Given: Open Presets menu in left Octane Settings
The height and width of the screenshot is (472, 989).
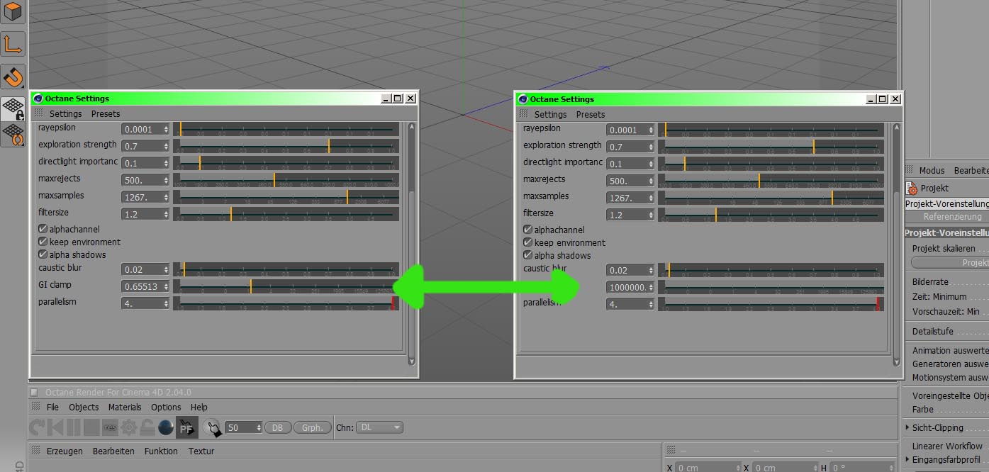Looking at the screenshot, I should click(106, 113).
